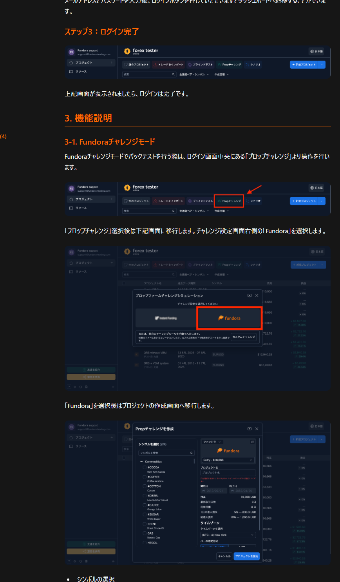Click the 日本語 language button in arrow screenshot
The height and width of the screenshot is (582, 340).
click(316, 188)
